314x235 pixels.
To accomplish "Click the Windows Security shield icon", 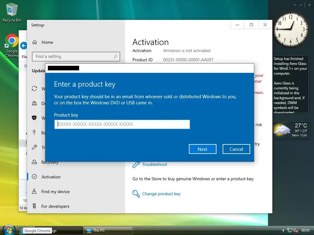I will (34, 118).
